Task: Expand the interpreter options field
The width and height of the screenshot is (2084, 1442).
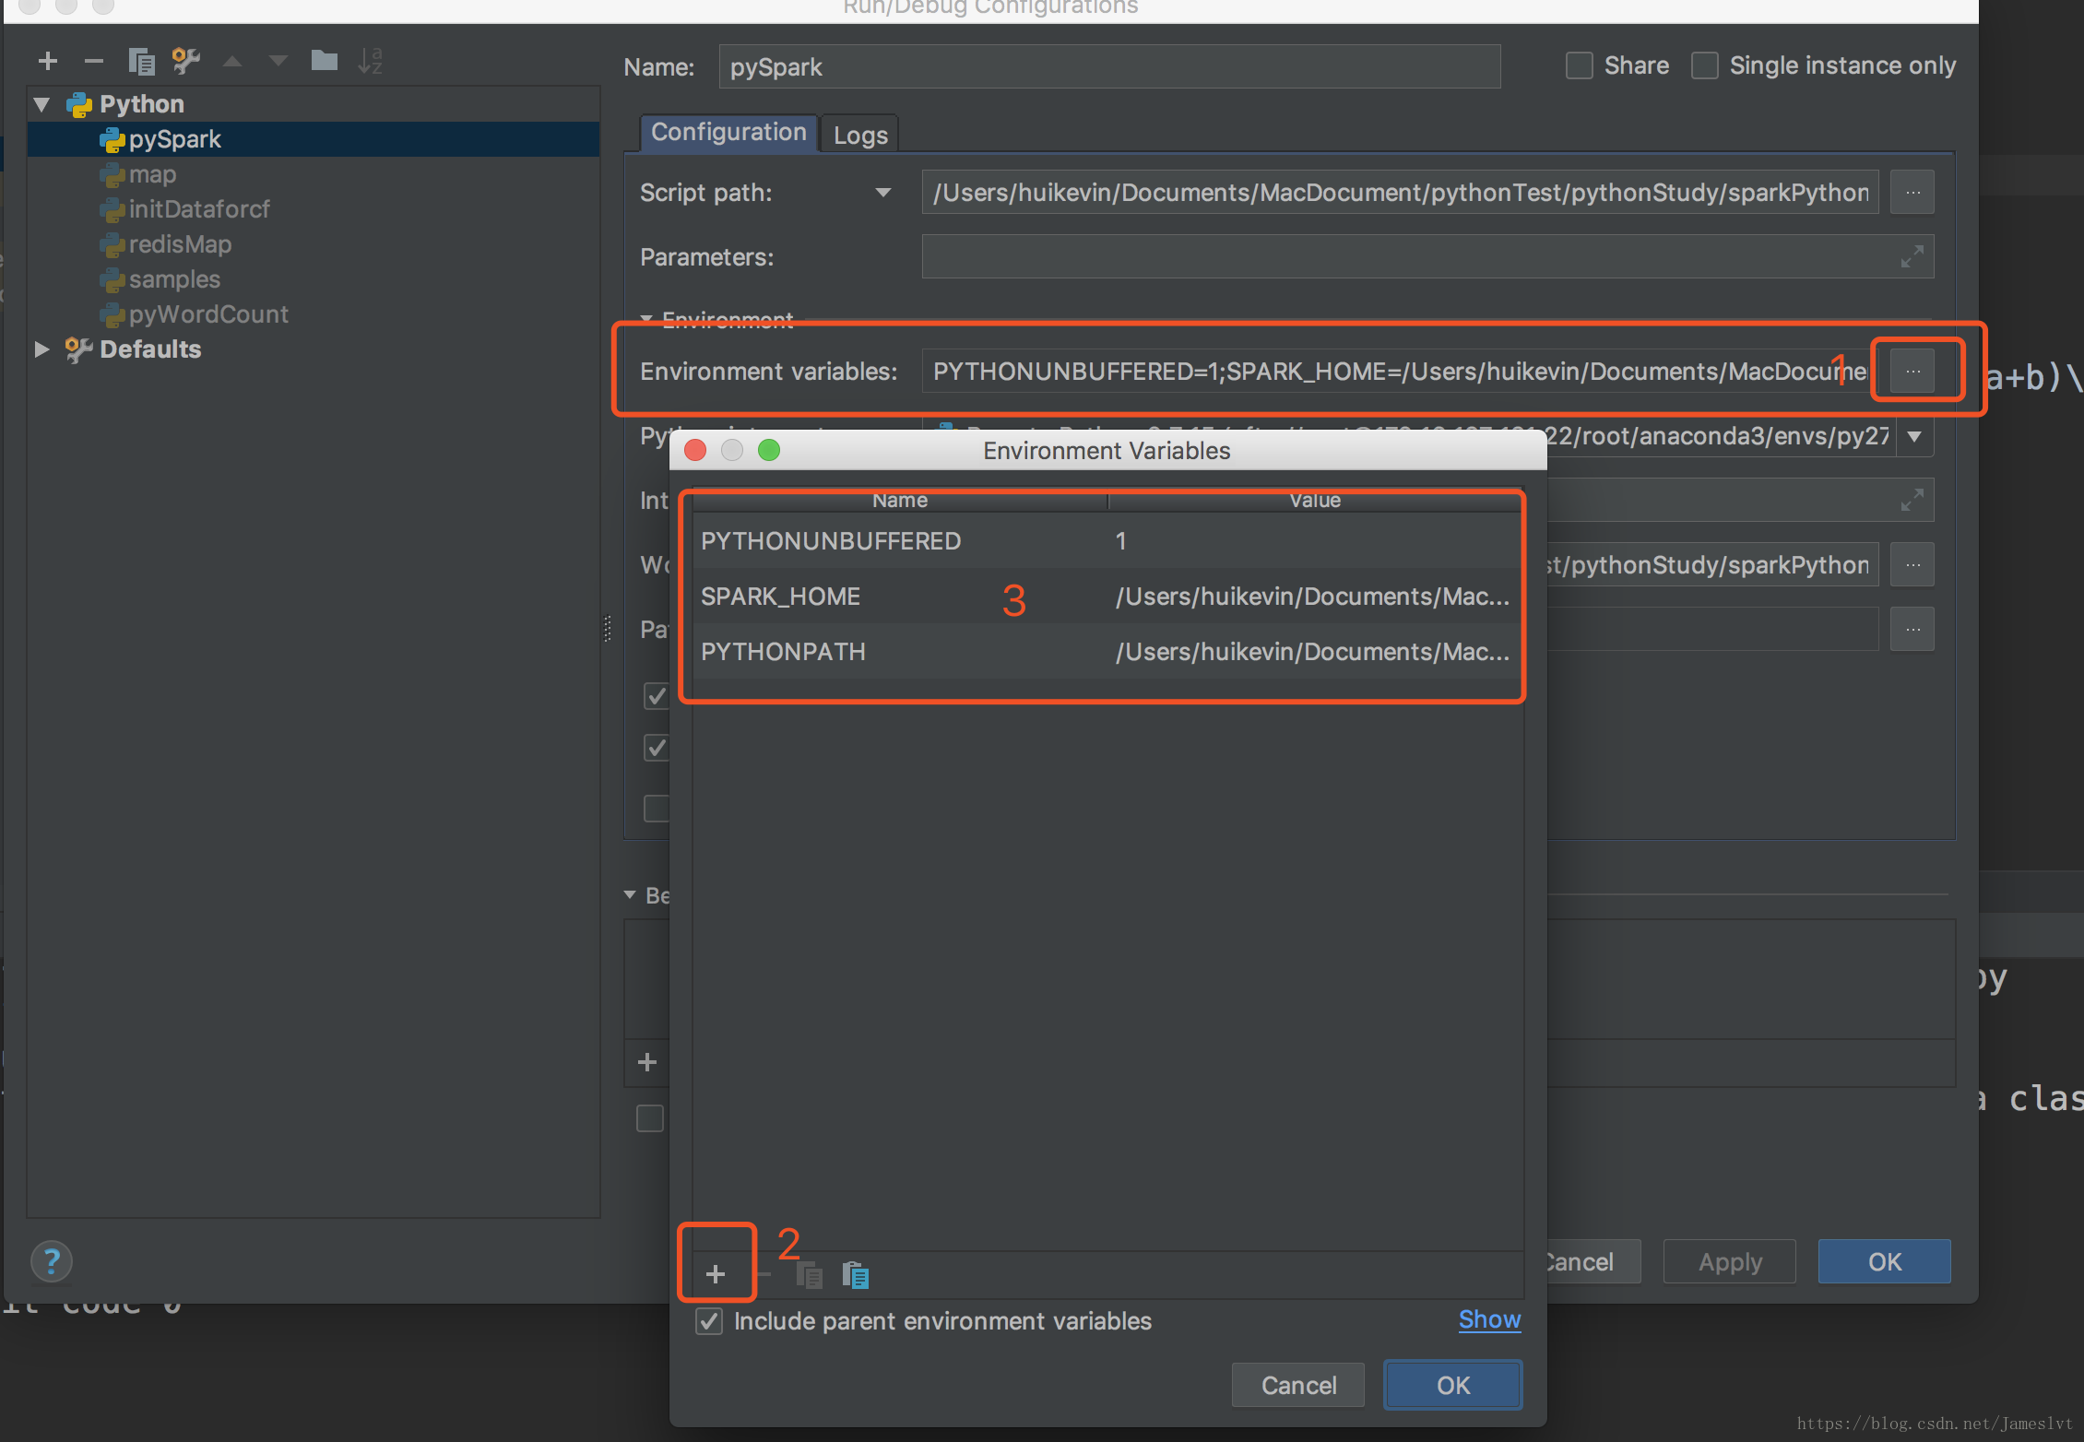Action: coord(1912,500)
